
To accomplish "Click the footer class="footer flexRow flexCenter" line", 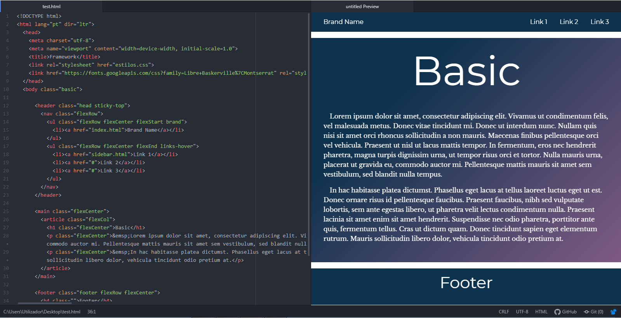I will tap(97, 293).
